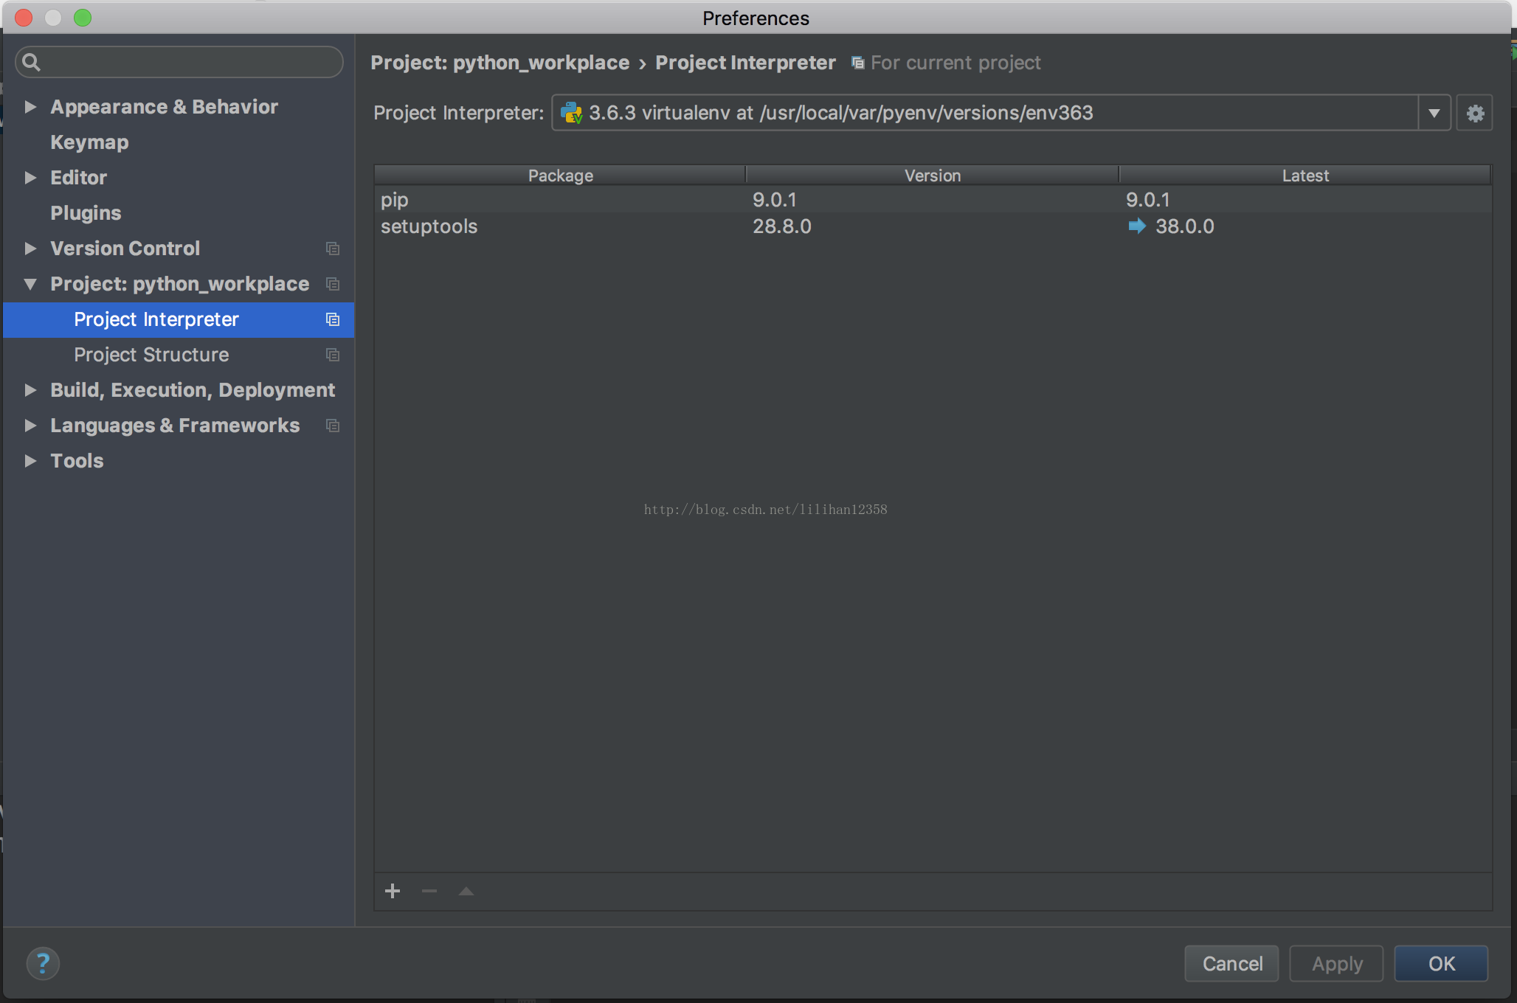The width and height of the screenshot is (1517, 1003).
Task: Click the update arrow icon beside 38.0.0
Action: coord(1137,226)
